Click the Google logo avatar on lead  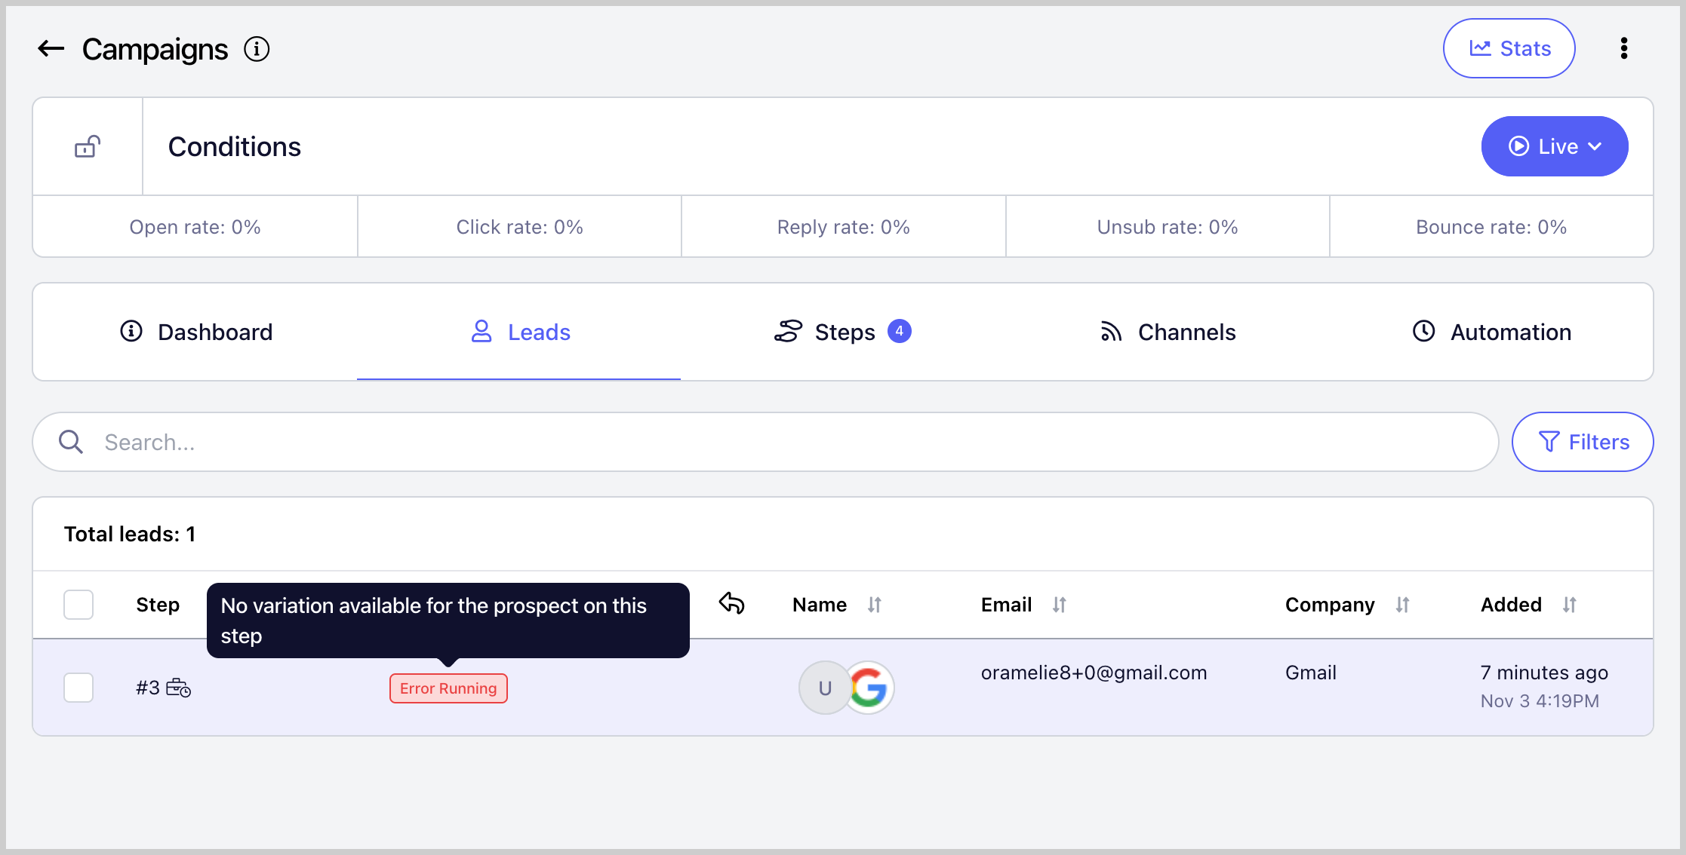(869, 688)
